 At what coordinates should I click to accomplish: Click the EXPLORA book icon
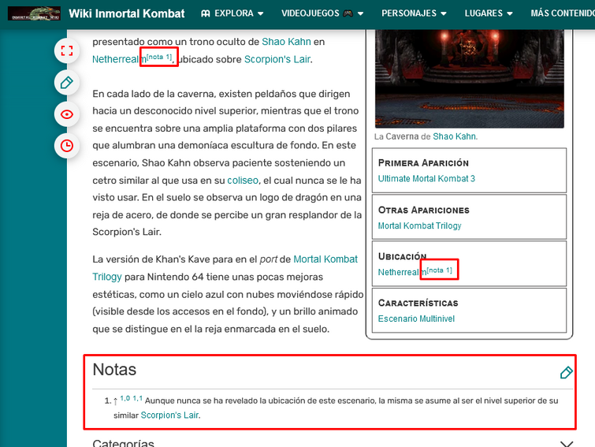tap(206, 13)
